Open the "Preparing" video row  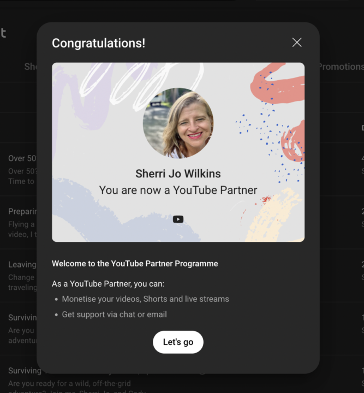click(x=22, y=211)
